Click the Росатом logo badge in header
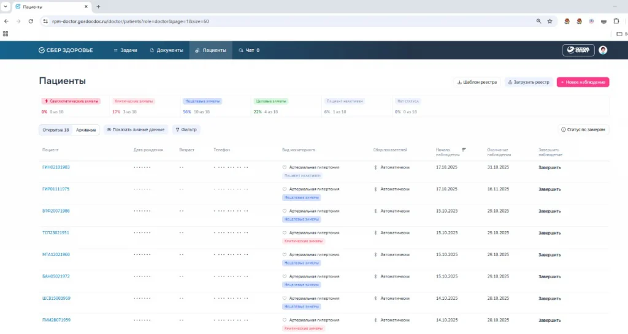Screen dimensions: 628x334 pos(578,50)
